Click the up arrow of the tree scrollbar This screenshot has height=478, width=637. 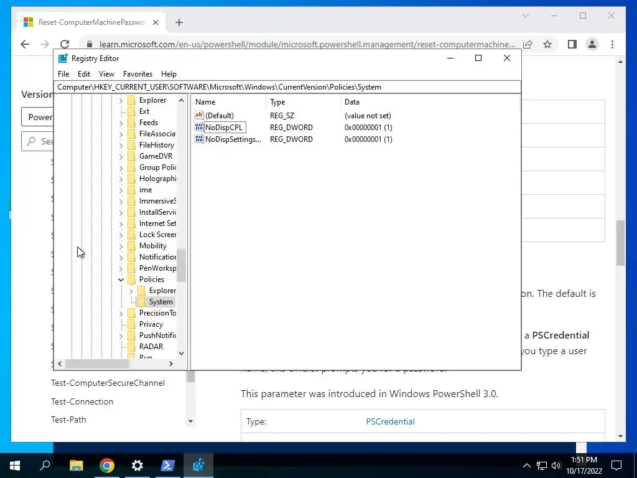pos(181,100)
